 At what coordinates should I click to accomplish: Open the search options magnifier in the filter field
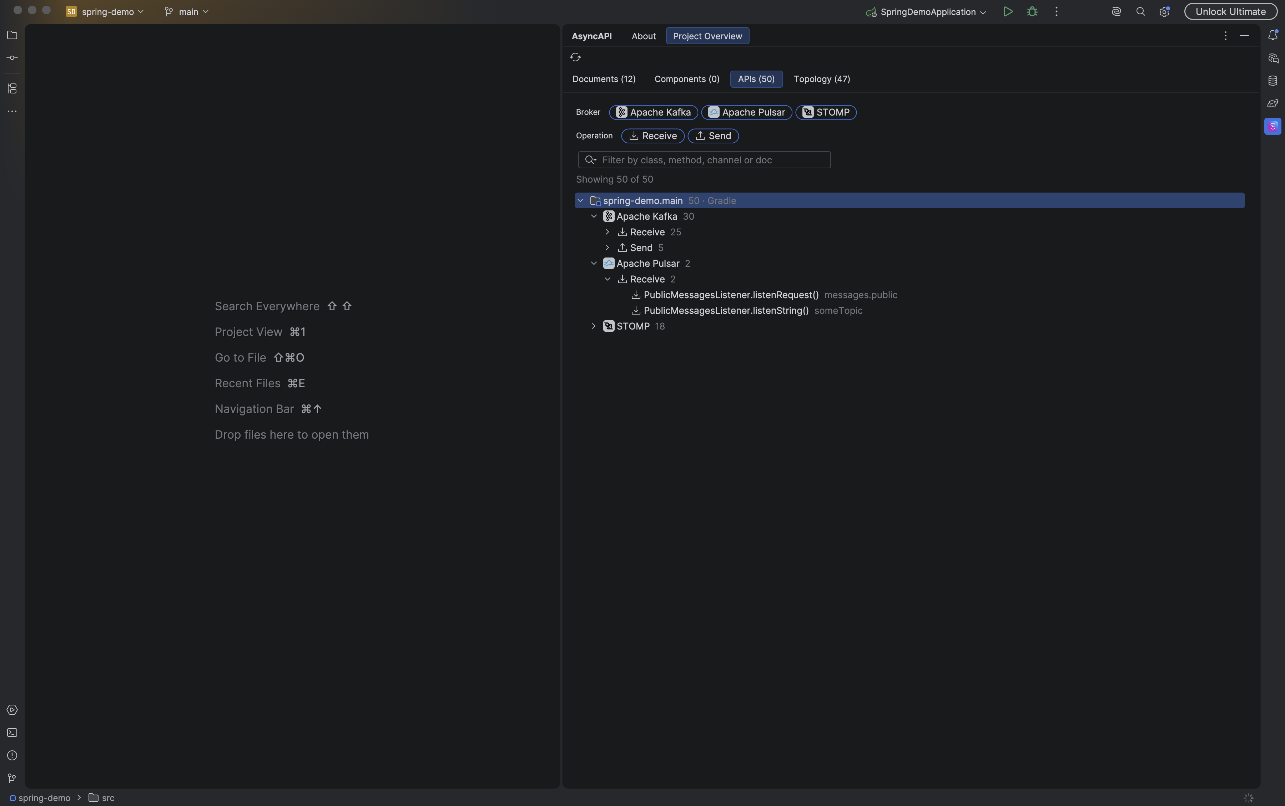click(x=590, y=160)
